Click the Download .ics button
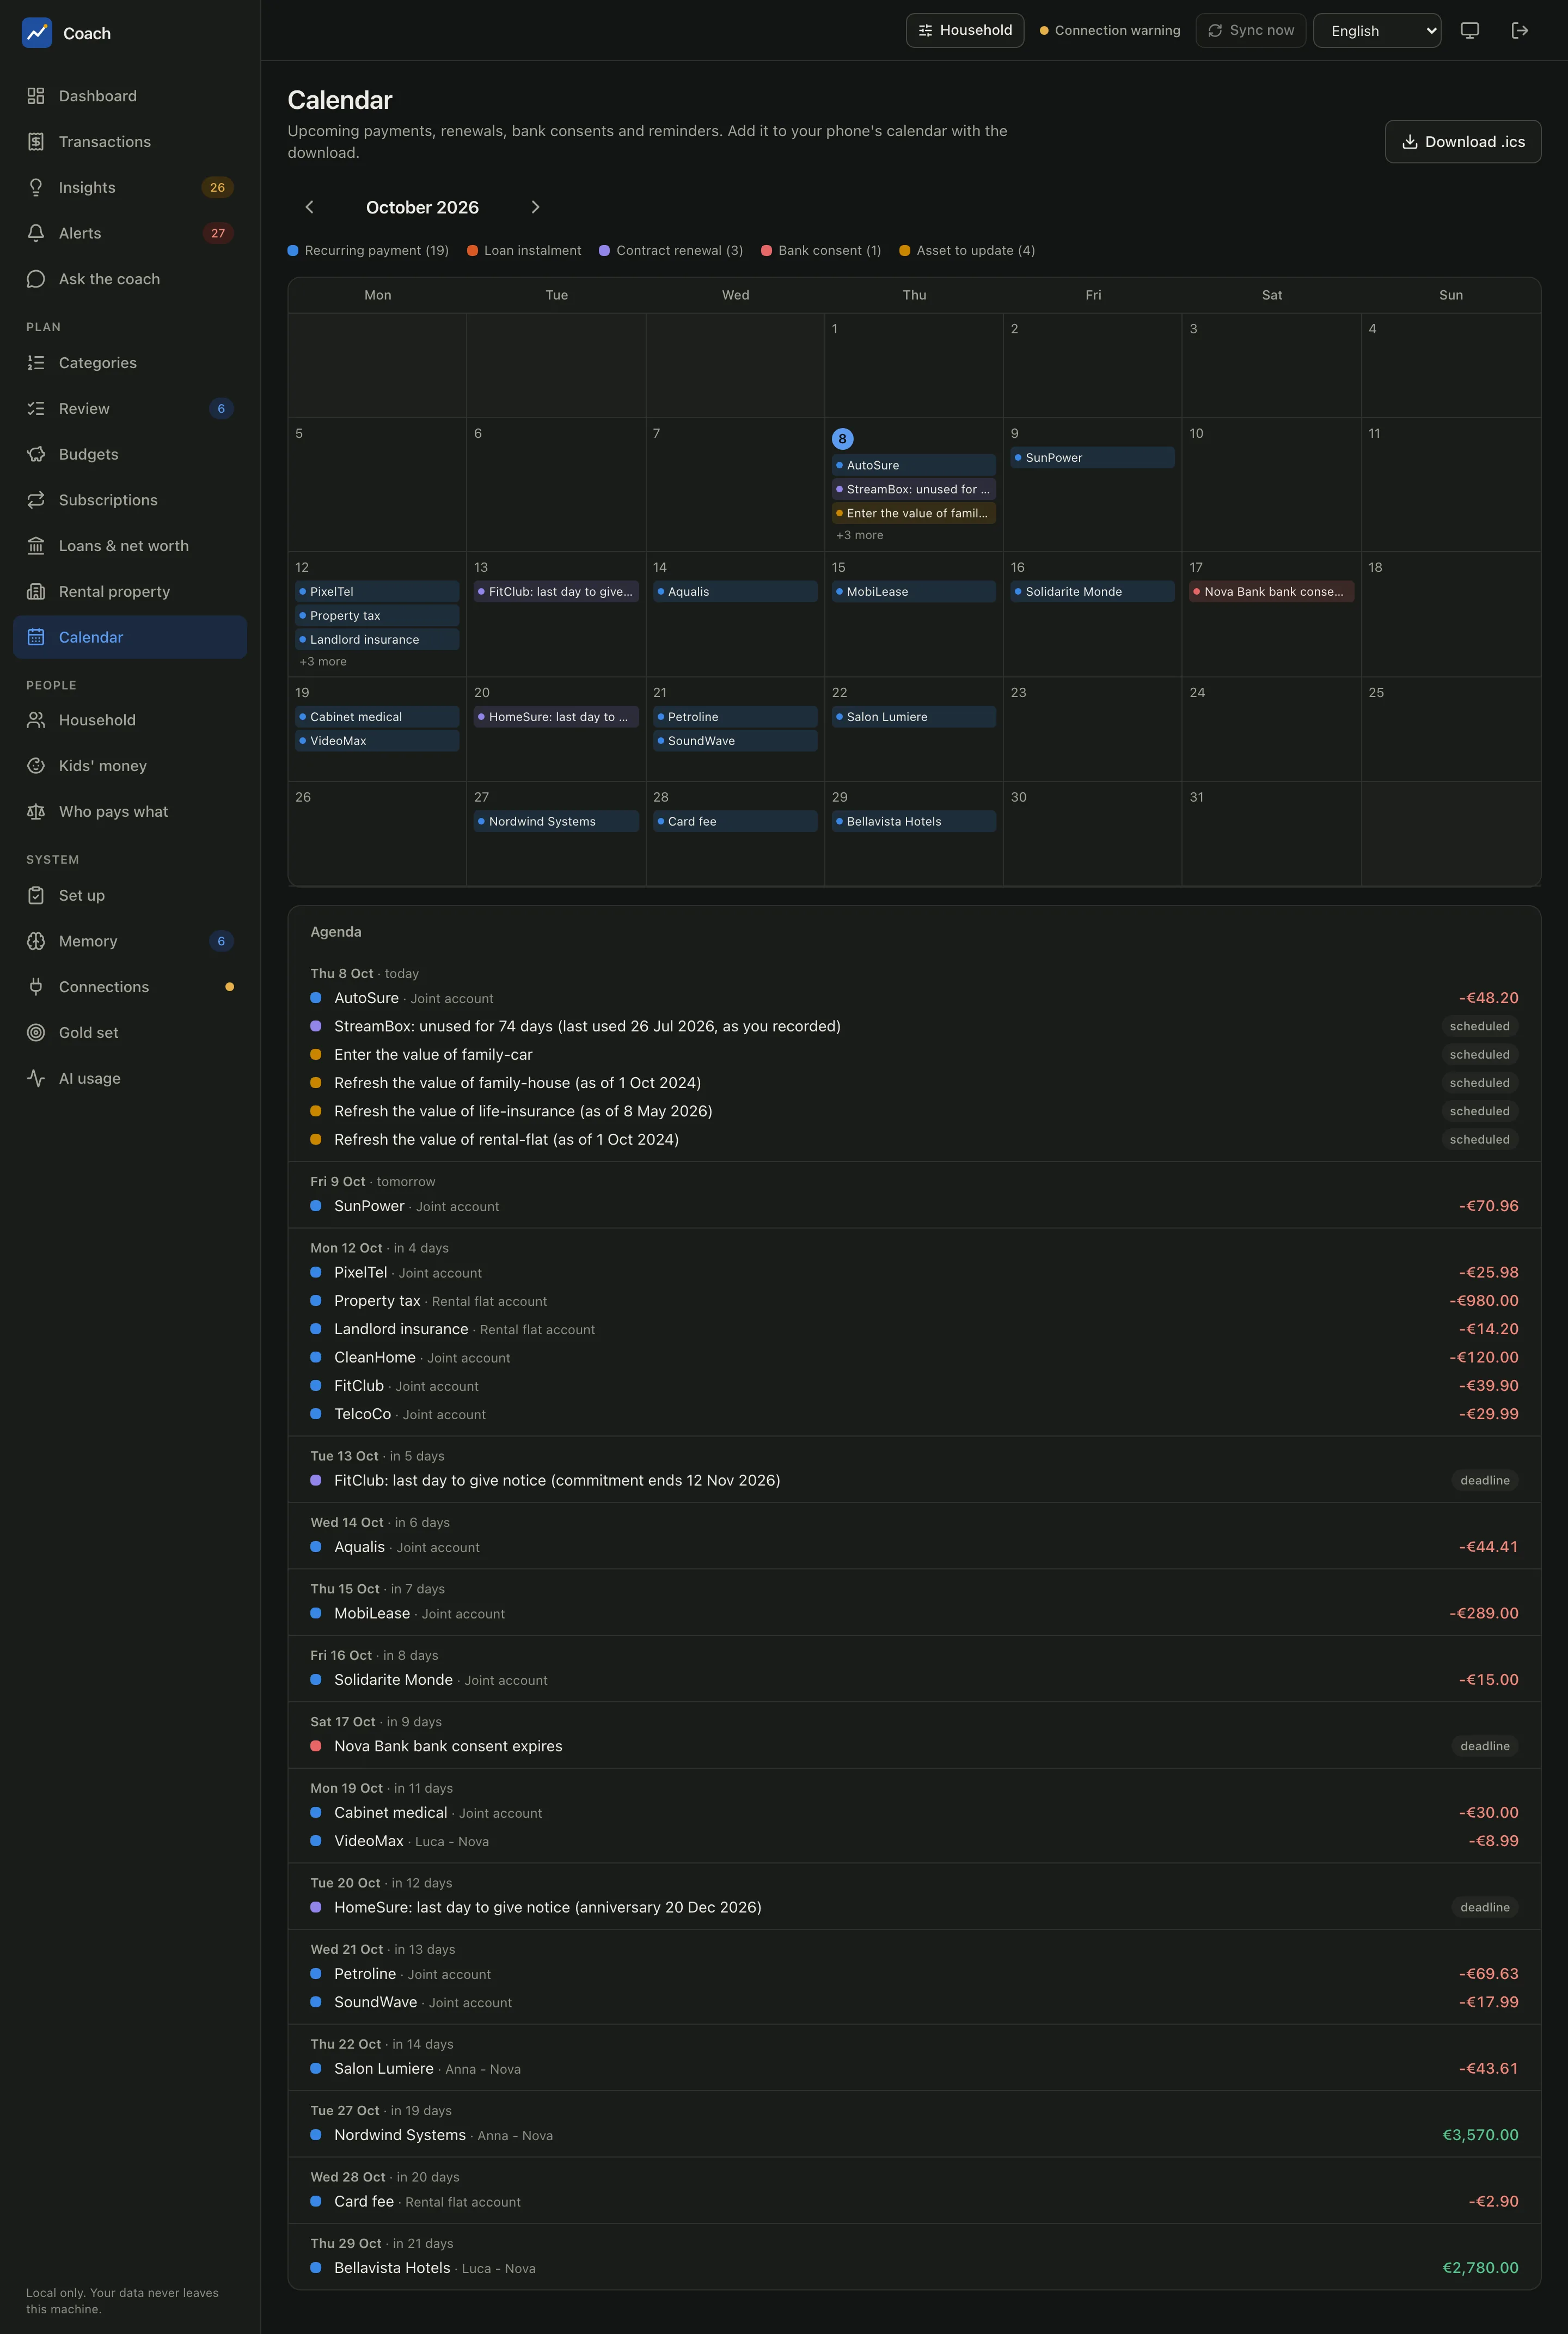 click(1462, 142)
